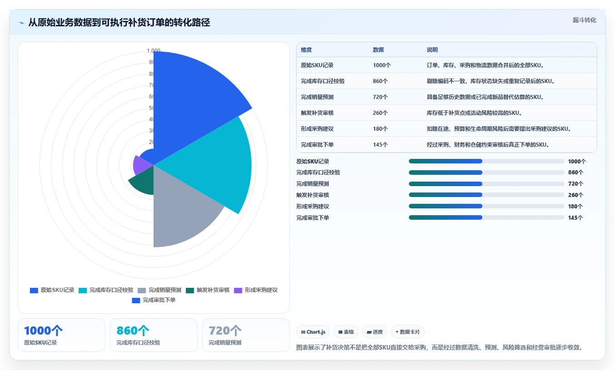Viewport: 615px width, 370px height.
Task: Click the 进度 tag
Action: tap(375, 332)
